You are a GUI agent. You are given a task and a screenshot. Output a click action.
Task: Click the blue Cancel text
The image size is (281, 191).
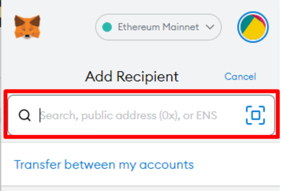pos(240,76)
